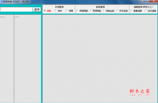Select the 词尾 radio option
This screenshot has width=158, height=103.
coord(70,11)
